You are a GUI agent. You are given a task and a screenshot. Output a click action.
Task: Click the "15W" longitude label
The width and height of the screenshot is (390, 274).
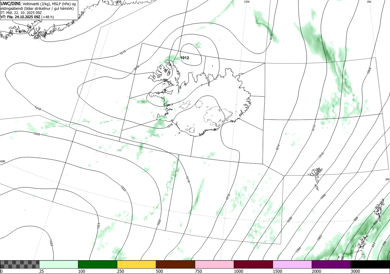247,2
